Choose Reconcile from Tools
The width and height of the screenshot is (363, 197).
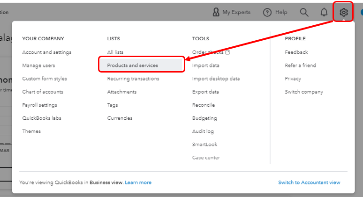[x=204, y=105]
